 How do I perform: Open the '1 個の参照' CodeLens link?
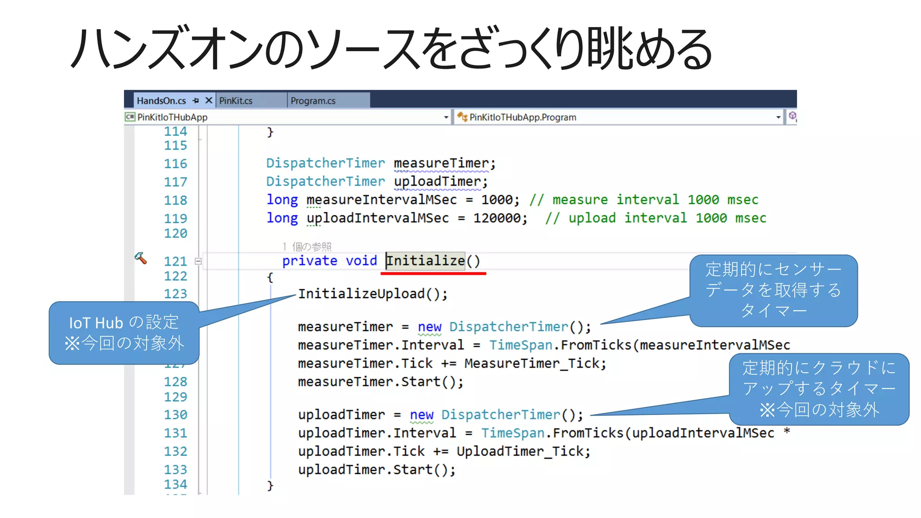pos(307,246)
